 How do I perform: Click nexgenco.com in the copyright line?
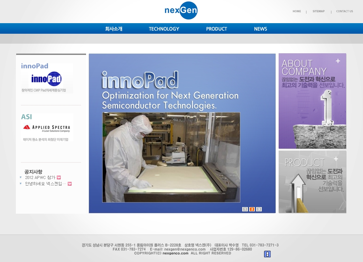tap(175, 253)
